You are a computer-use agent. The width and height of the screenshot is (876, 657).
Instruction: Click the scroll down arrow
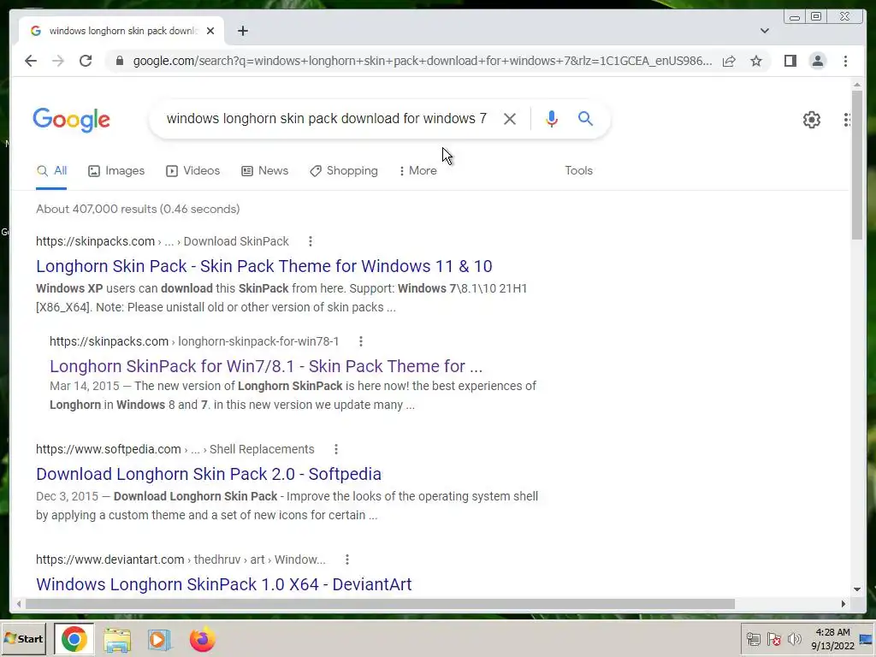(x=857, y=589)
